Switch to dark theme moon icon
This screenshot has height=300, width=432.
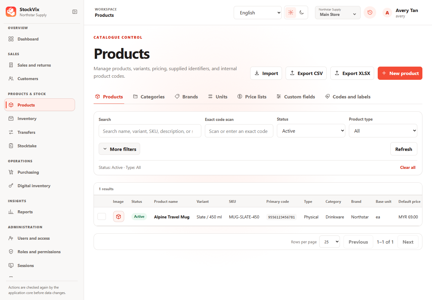coord(301,13)
